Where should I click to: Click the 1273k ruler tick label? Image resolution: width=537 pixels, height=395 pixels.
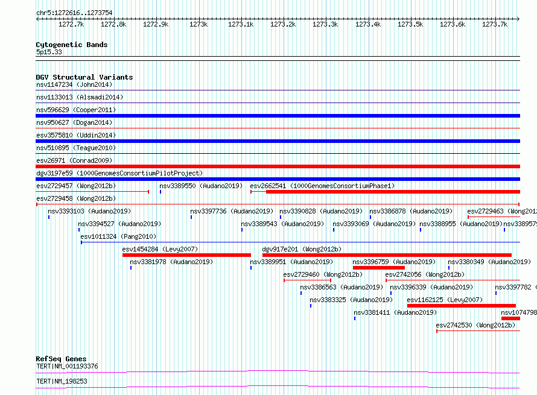[199, 24]
